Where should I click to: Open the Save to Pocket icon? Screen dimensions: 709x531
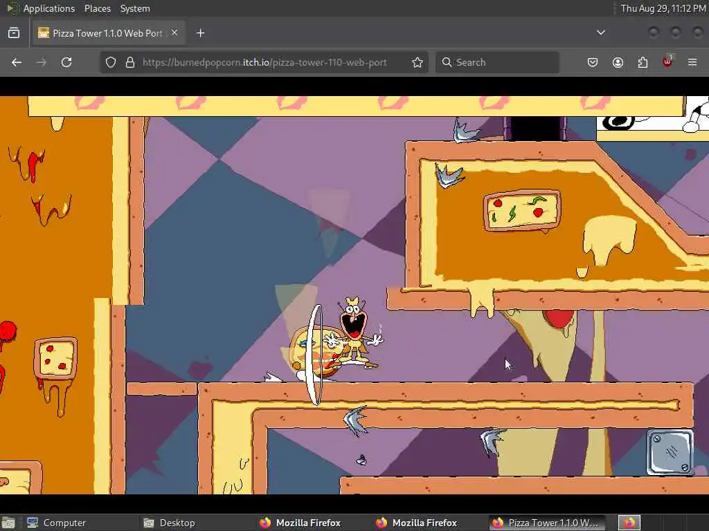(593, 62)
